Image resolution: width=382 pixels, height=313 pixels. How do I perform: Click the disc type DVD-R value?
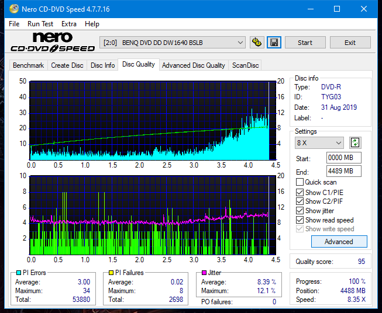pyautogui.click(x=331, y=87)
